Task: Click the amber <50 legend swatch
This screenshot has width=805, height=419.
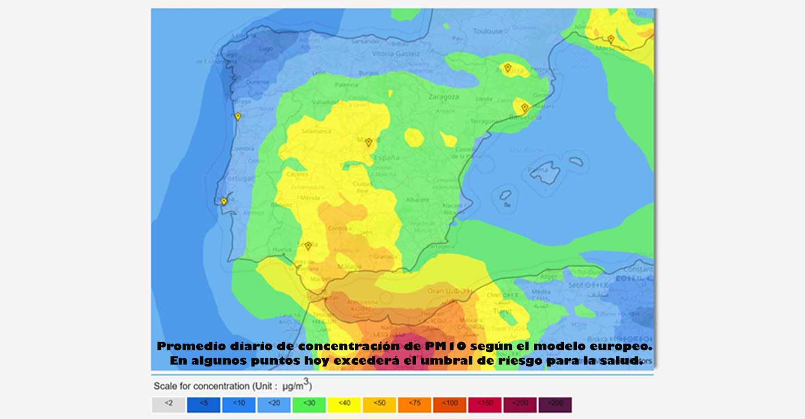Action: 380,405
